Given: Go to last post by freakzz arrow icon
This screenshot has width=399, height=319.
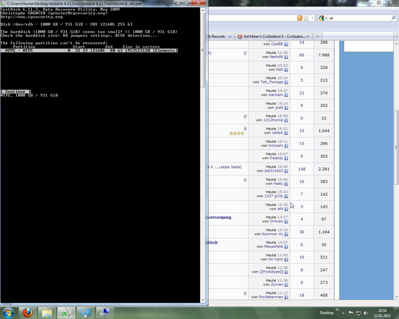Looking at the screenshot, I should click(286, 158).
